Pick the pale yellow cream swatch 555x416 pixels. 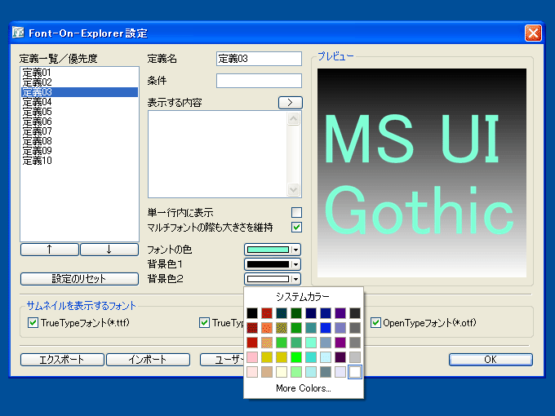(x=282, y=372)
